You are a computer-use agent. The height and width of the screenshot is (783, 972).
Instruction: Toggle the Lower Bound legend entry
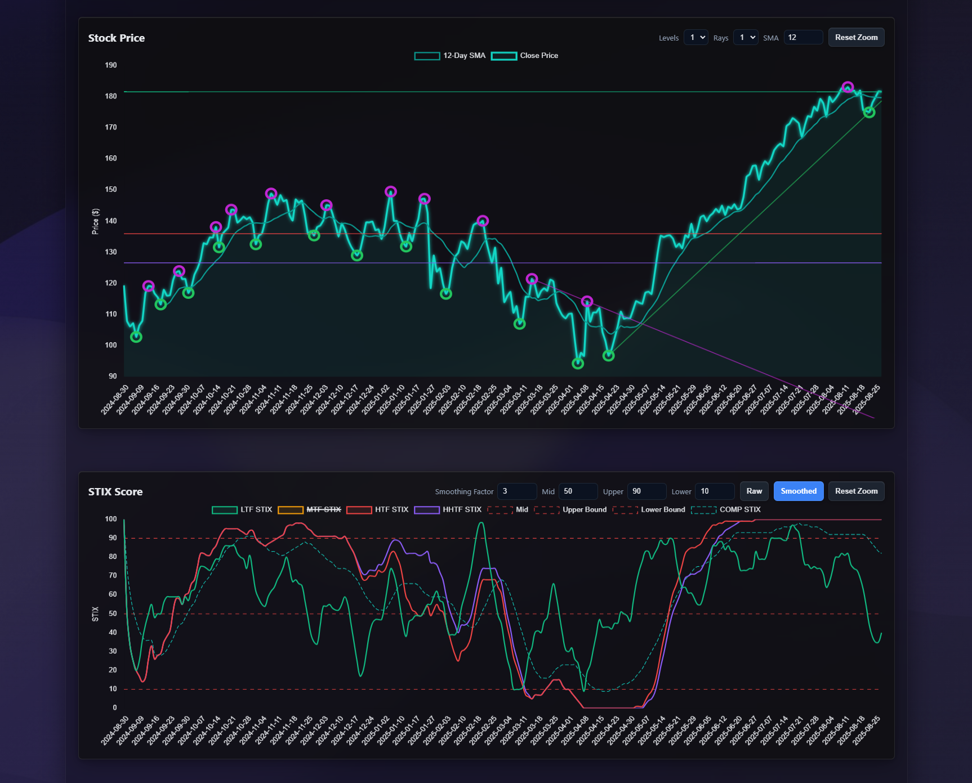point(649,510)
